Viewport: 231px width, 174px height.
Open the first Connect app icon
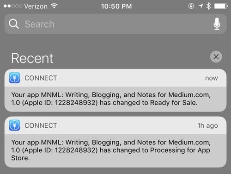[x=14, y=78]
